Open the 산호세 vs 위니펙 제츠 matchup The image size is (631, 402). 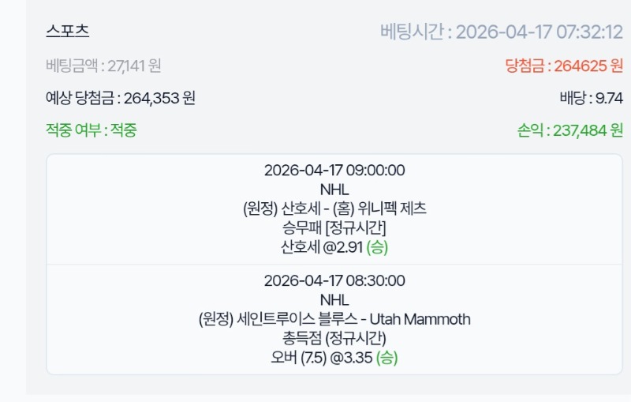tap(334, 209)
